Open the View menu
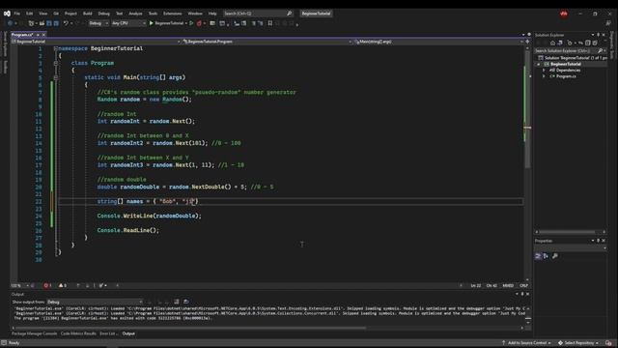Viewport: 618px width, 348px height. point(42,14)
